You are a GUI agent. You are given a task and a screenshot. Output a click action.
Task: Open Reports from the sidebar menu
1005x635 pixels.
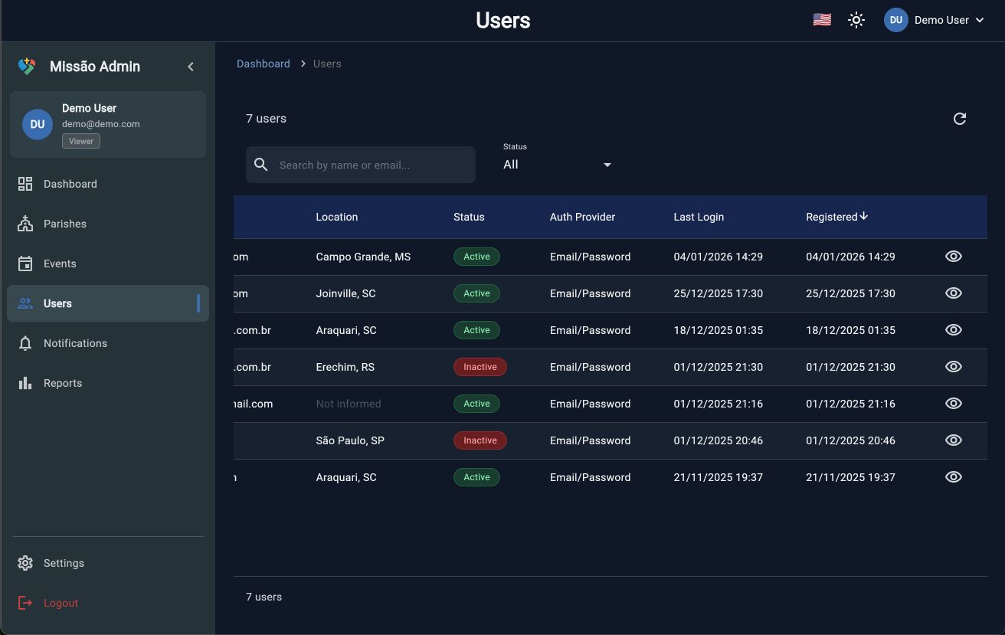[x=63, y=383]
